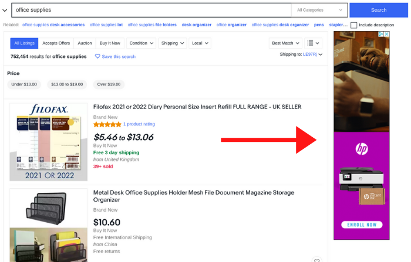Screen dimensions: 411x262
Task: Click the ENROLL NOW button in HP ad
Action: (362, 225)
